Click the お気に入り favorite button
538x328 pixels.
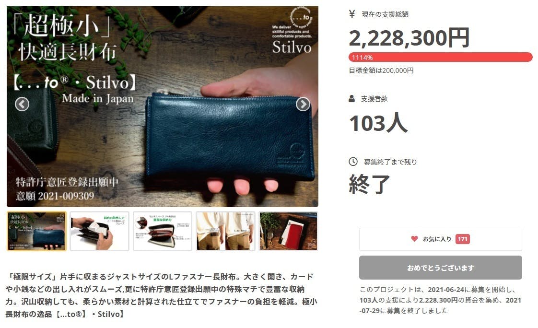click(441, 239)
